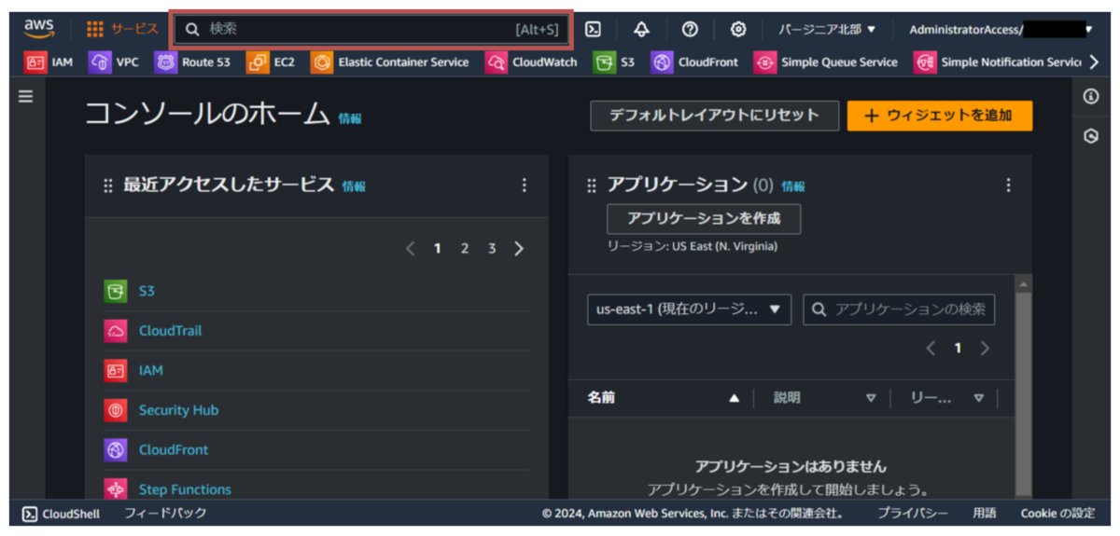This screenshot has width=1120, height=536.
Task: Open Simple Notification Service favorite
Action: click(998, 62)
